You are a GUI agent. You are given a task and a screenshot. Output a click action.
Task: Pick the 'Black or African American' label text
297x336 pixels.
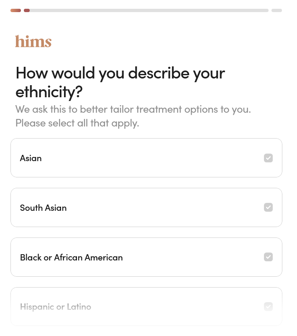(x=71, y=258)
